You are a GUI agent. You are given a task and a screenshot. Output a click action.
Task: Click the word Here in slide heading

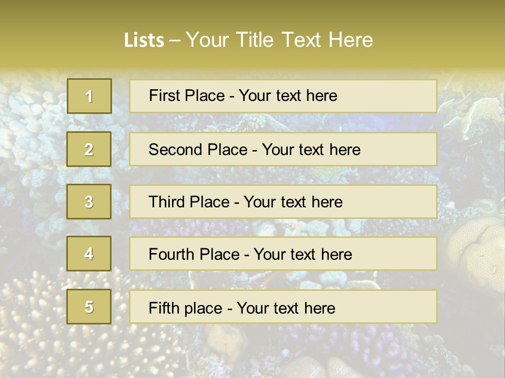pyautogui.click(x=351, y=40)
